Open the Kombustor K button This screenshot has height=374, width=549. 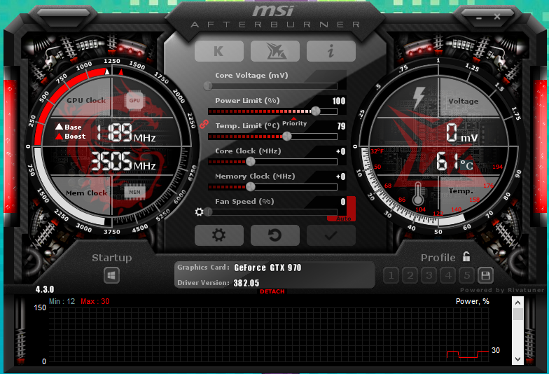[x=218, y=51]
